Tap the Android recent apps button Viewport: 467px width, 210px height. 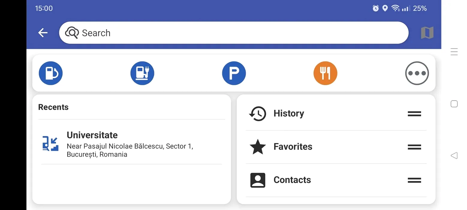point(454,52)
